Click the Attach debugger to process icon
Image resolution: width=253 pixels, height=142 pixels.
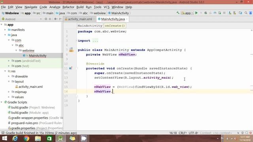click(x=220, y=13)
